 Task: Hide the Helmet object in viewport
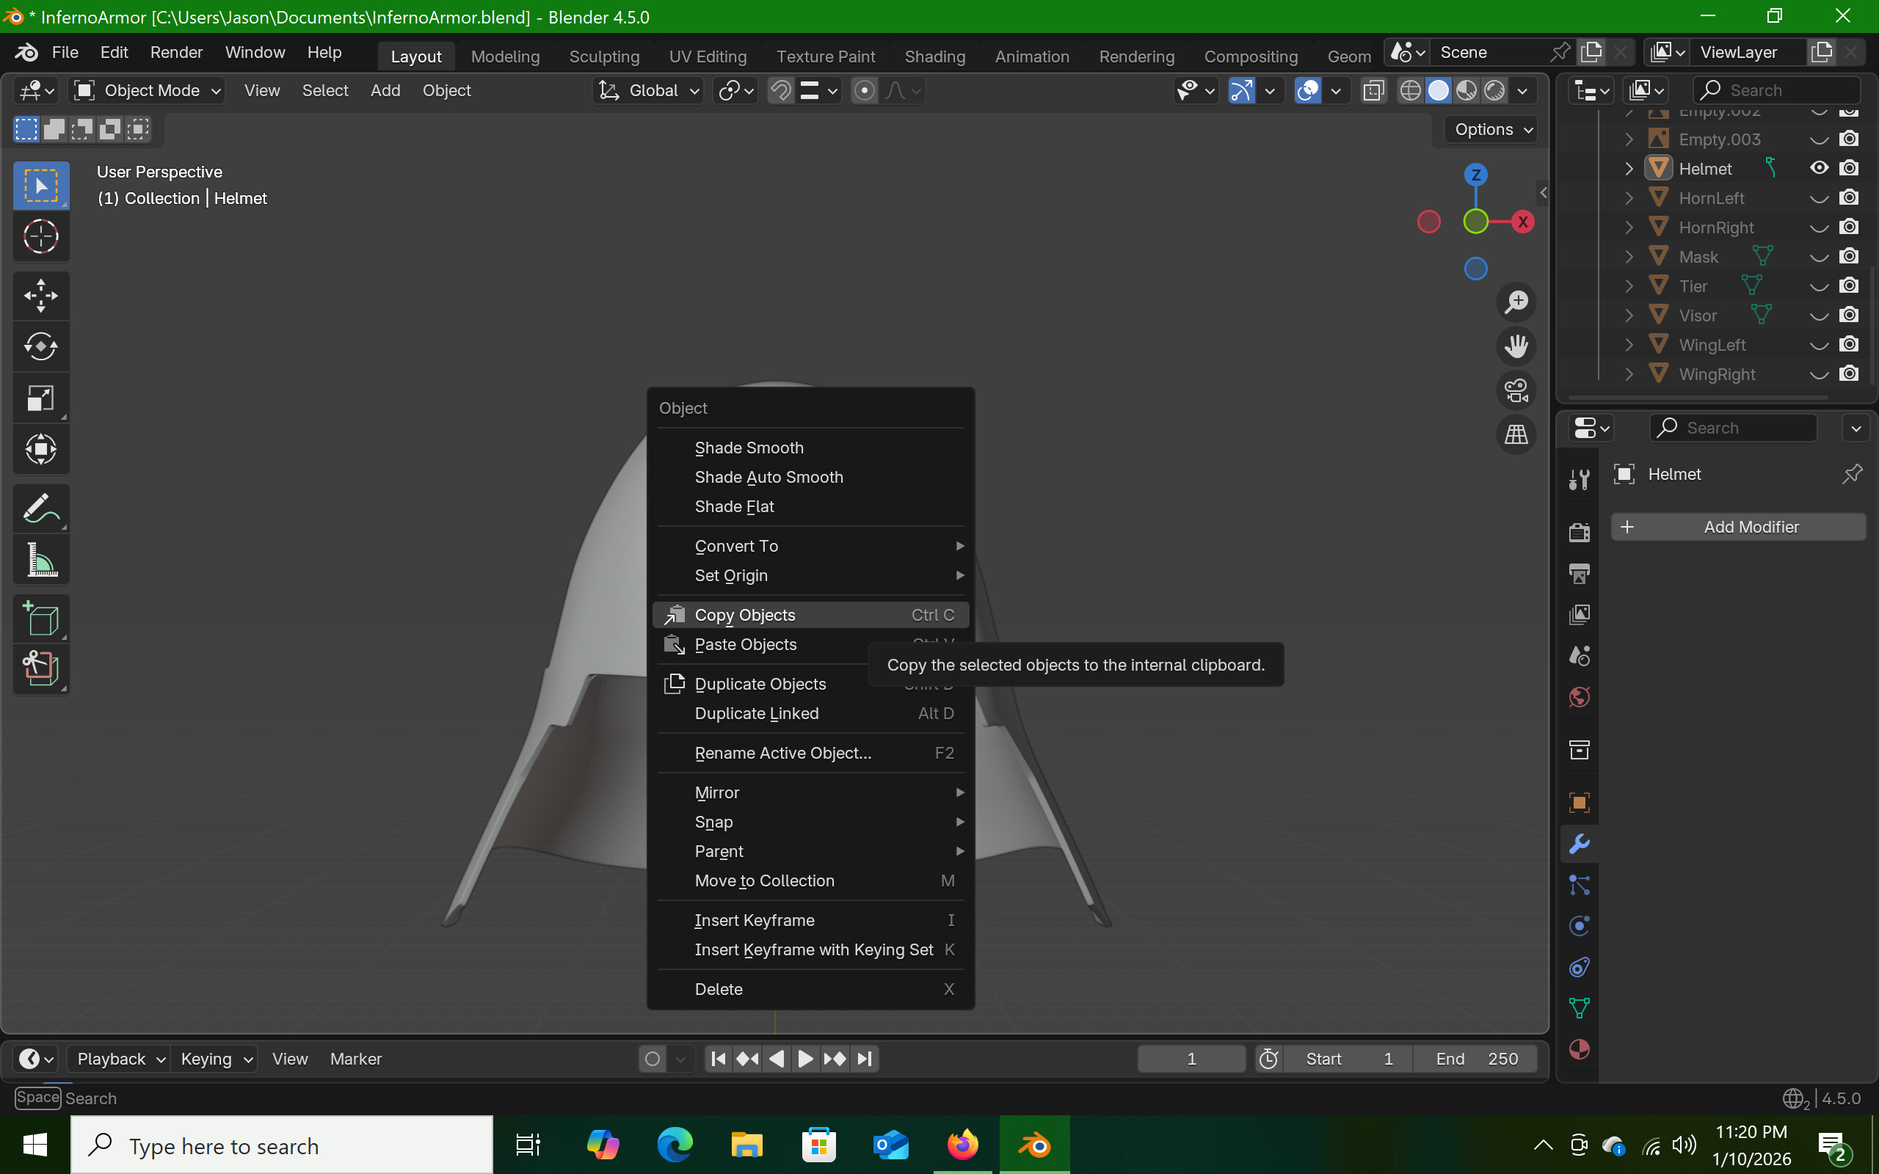(1820, 168)
